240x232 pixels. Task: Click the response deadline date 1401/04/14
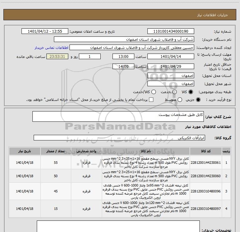point(171,56)
